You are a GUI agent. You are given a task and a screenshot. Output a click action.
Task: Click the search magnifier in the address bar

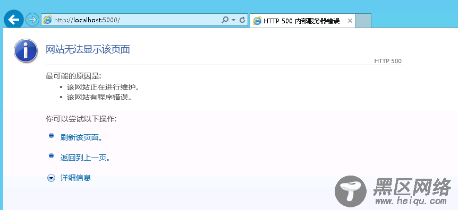coord(225,20)
